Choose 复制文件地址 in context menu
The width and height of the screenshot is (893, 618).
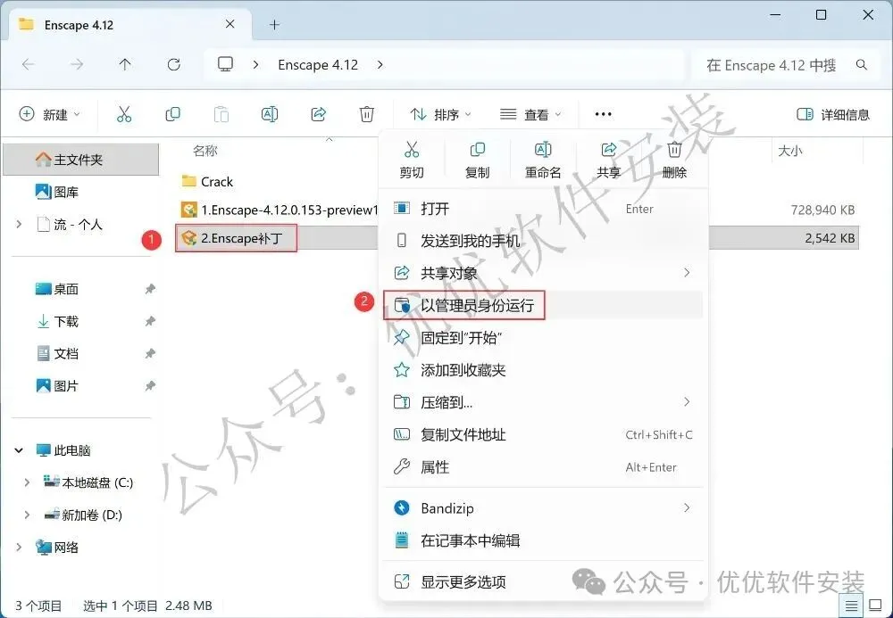543,435
